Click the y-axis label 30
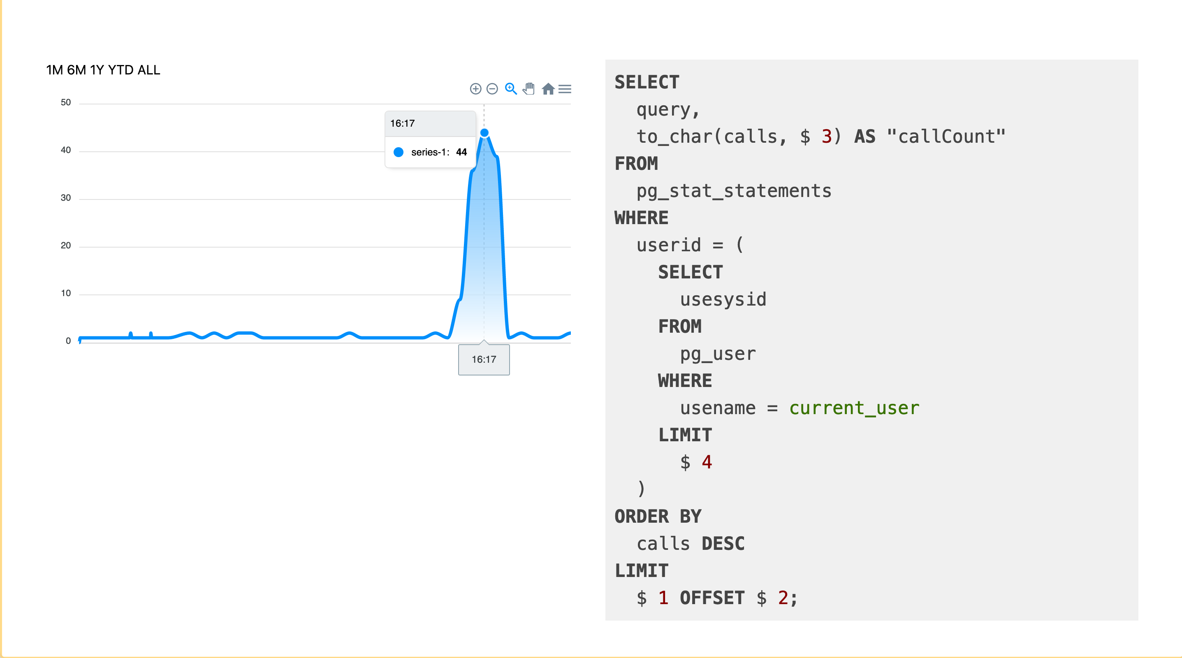Viewport: 1182px width, 658px height. pyautogui.click(x=66, y=198)
